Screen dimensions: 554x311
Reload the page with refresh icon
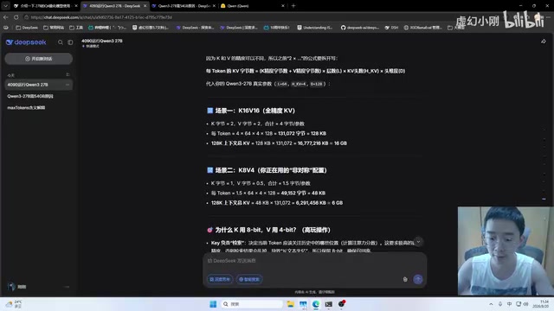[16, 17]
